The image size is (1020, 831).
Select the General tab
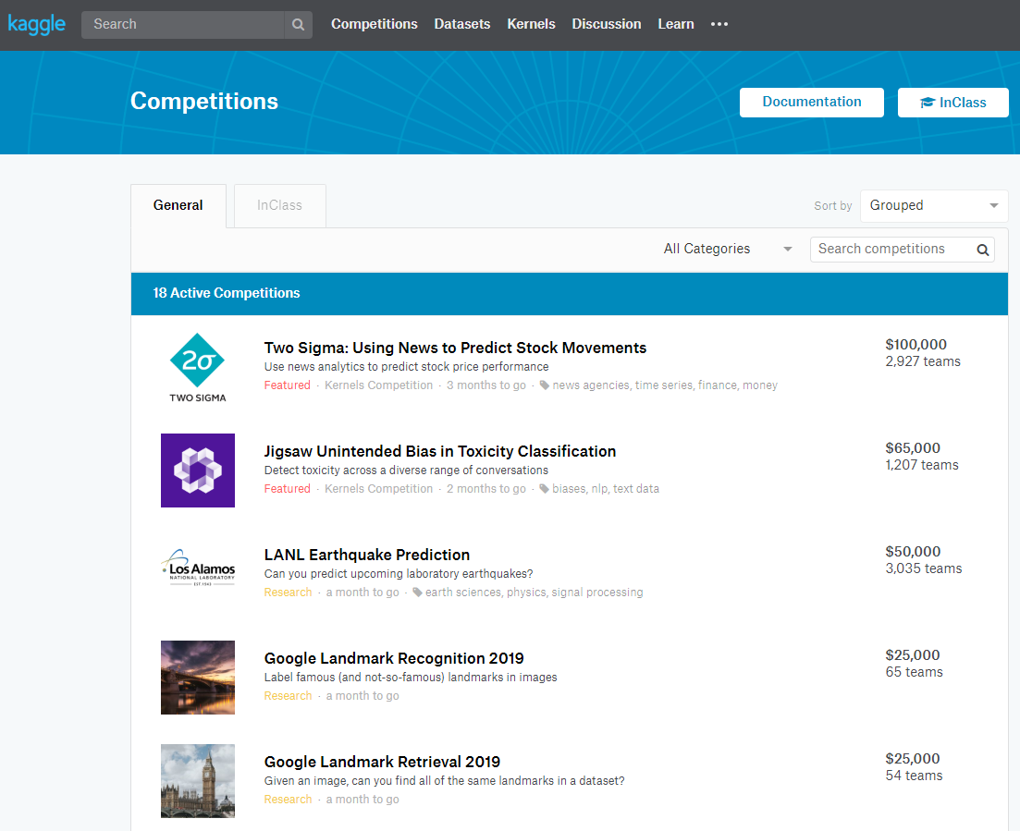coord(178,205)
